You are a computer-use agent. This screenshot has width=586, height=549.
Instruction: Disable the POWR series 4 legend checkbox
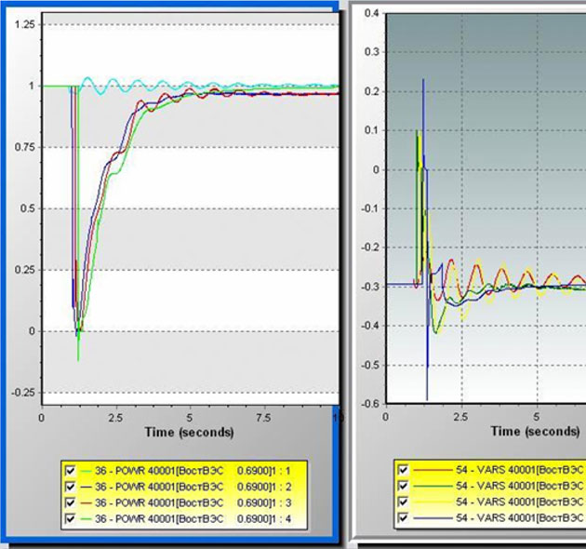[x=70, y=516]
